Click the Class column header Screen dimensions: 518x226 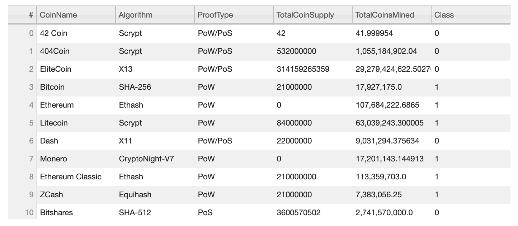tap(444, 15)
